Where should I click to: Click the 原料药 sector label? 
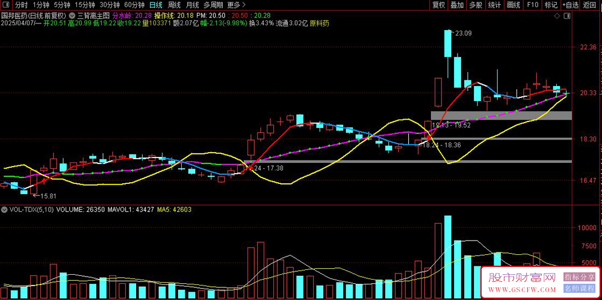[320, 23]
